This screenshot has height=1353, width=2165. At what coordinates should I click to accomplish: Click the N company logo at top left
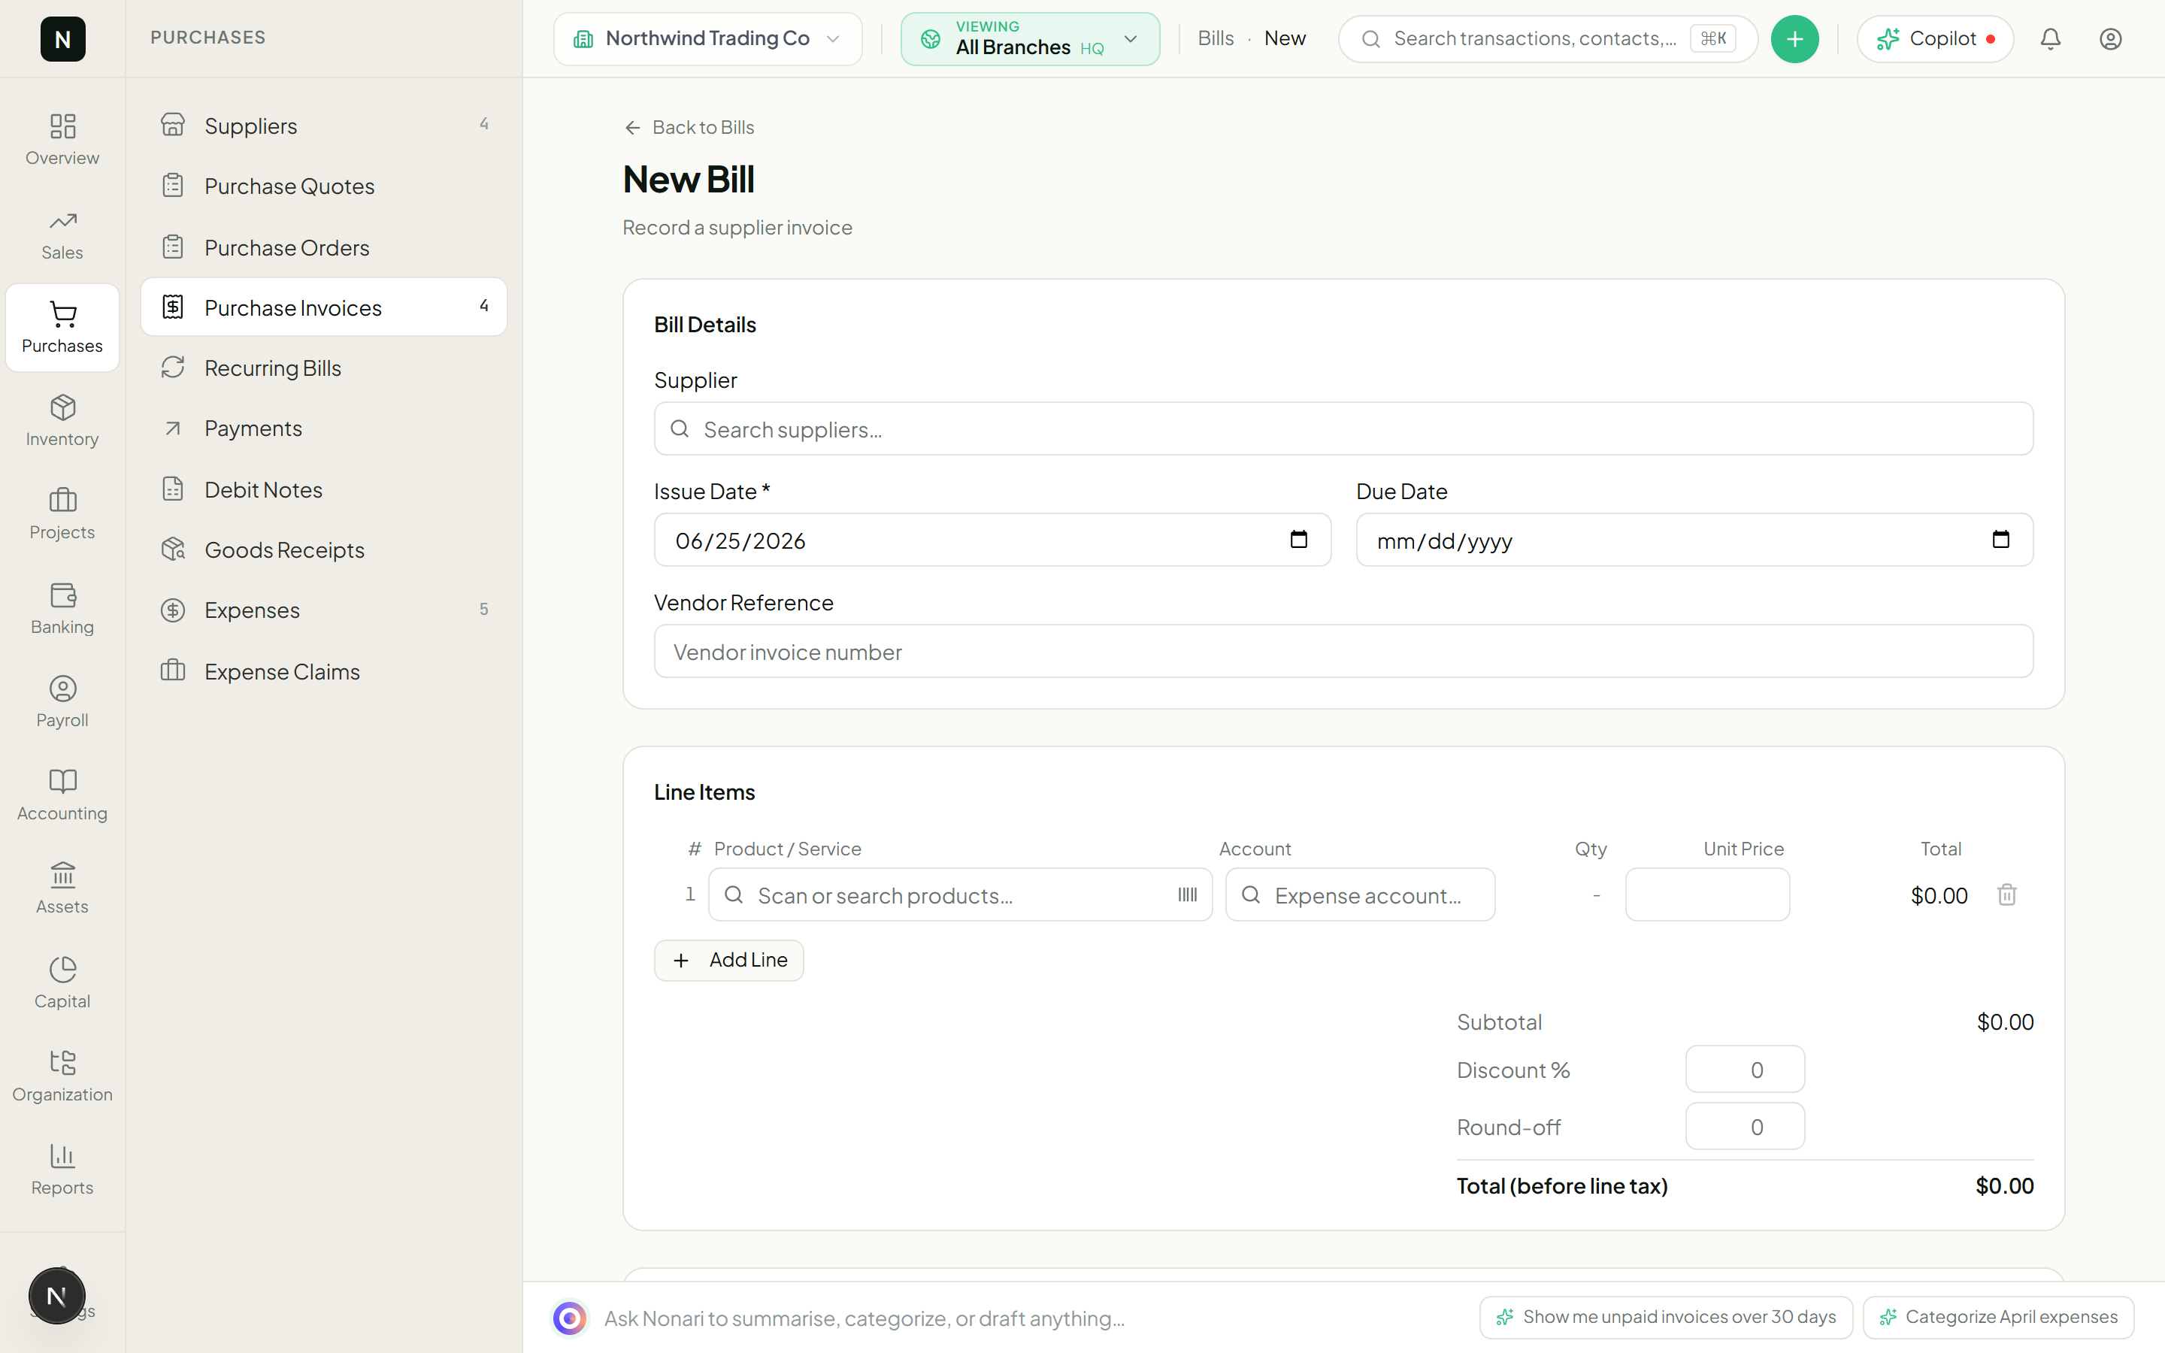62,38
